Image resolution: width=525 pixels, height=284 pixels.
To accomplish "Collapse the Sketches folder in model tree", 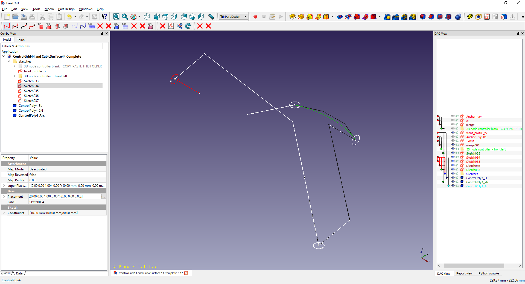I will 9,61.
